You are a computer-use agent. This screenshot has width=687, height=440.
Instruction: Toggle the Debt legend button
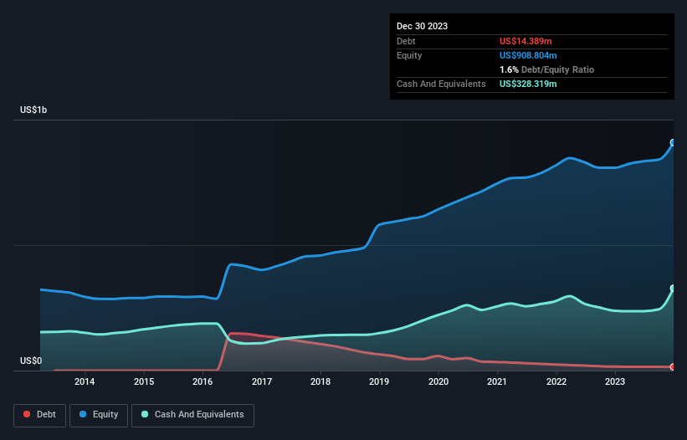click(39, 415)
